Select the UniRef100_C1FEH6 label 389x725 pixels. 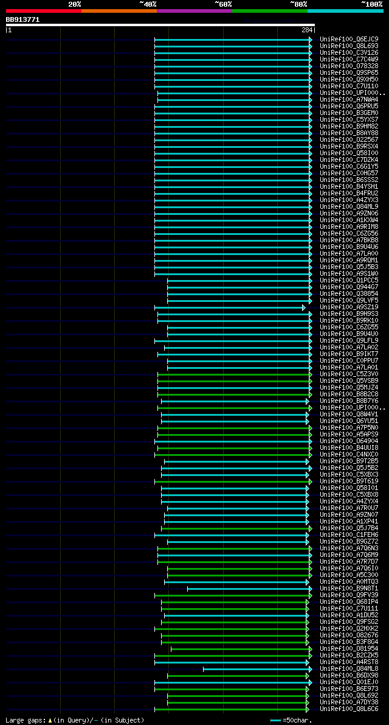(349, 536)
